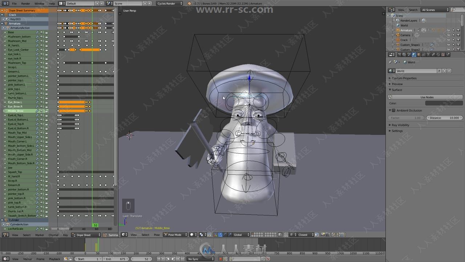The image size is (465, 262).
Task: Expand the Ray Visibility panel
Action: click(x=400, y=125)
